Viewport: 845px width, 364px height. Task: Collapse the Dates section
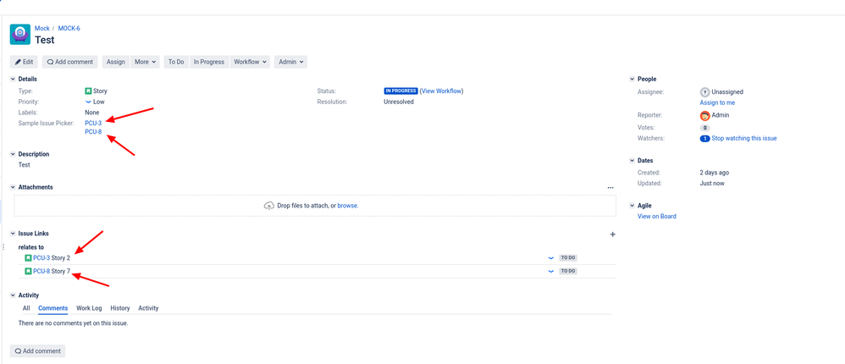tap(632, 161)
